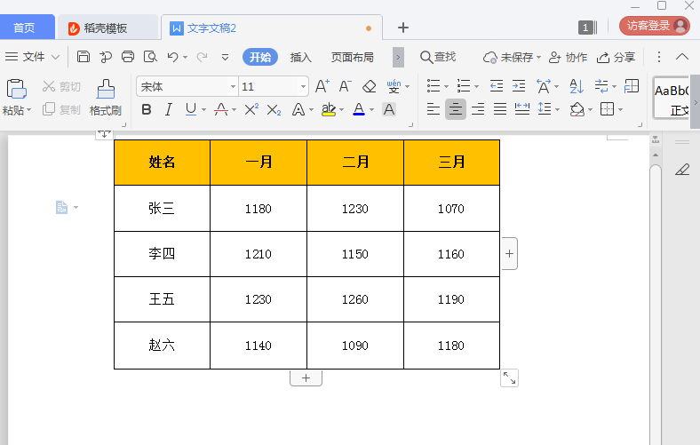Toggle italic formatting

169,109
